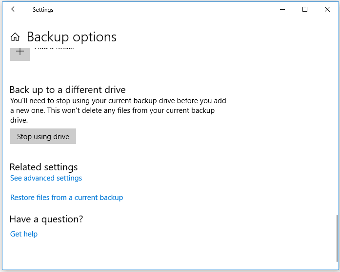Image resolution: width=340 pixels, height=272 pixels.
Task: Click the Backup options page heading
Action: tap(71, 37)
